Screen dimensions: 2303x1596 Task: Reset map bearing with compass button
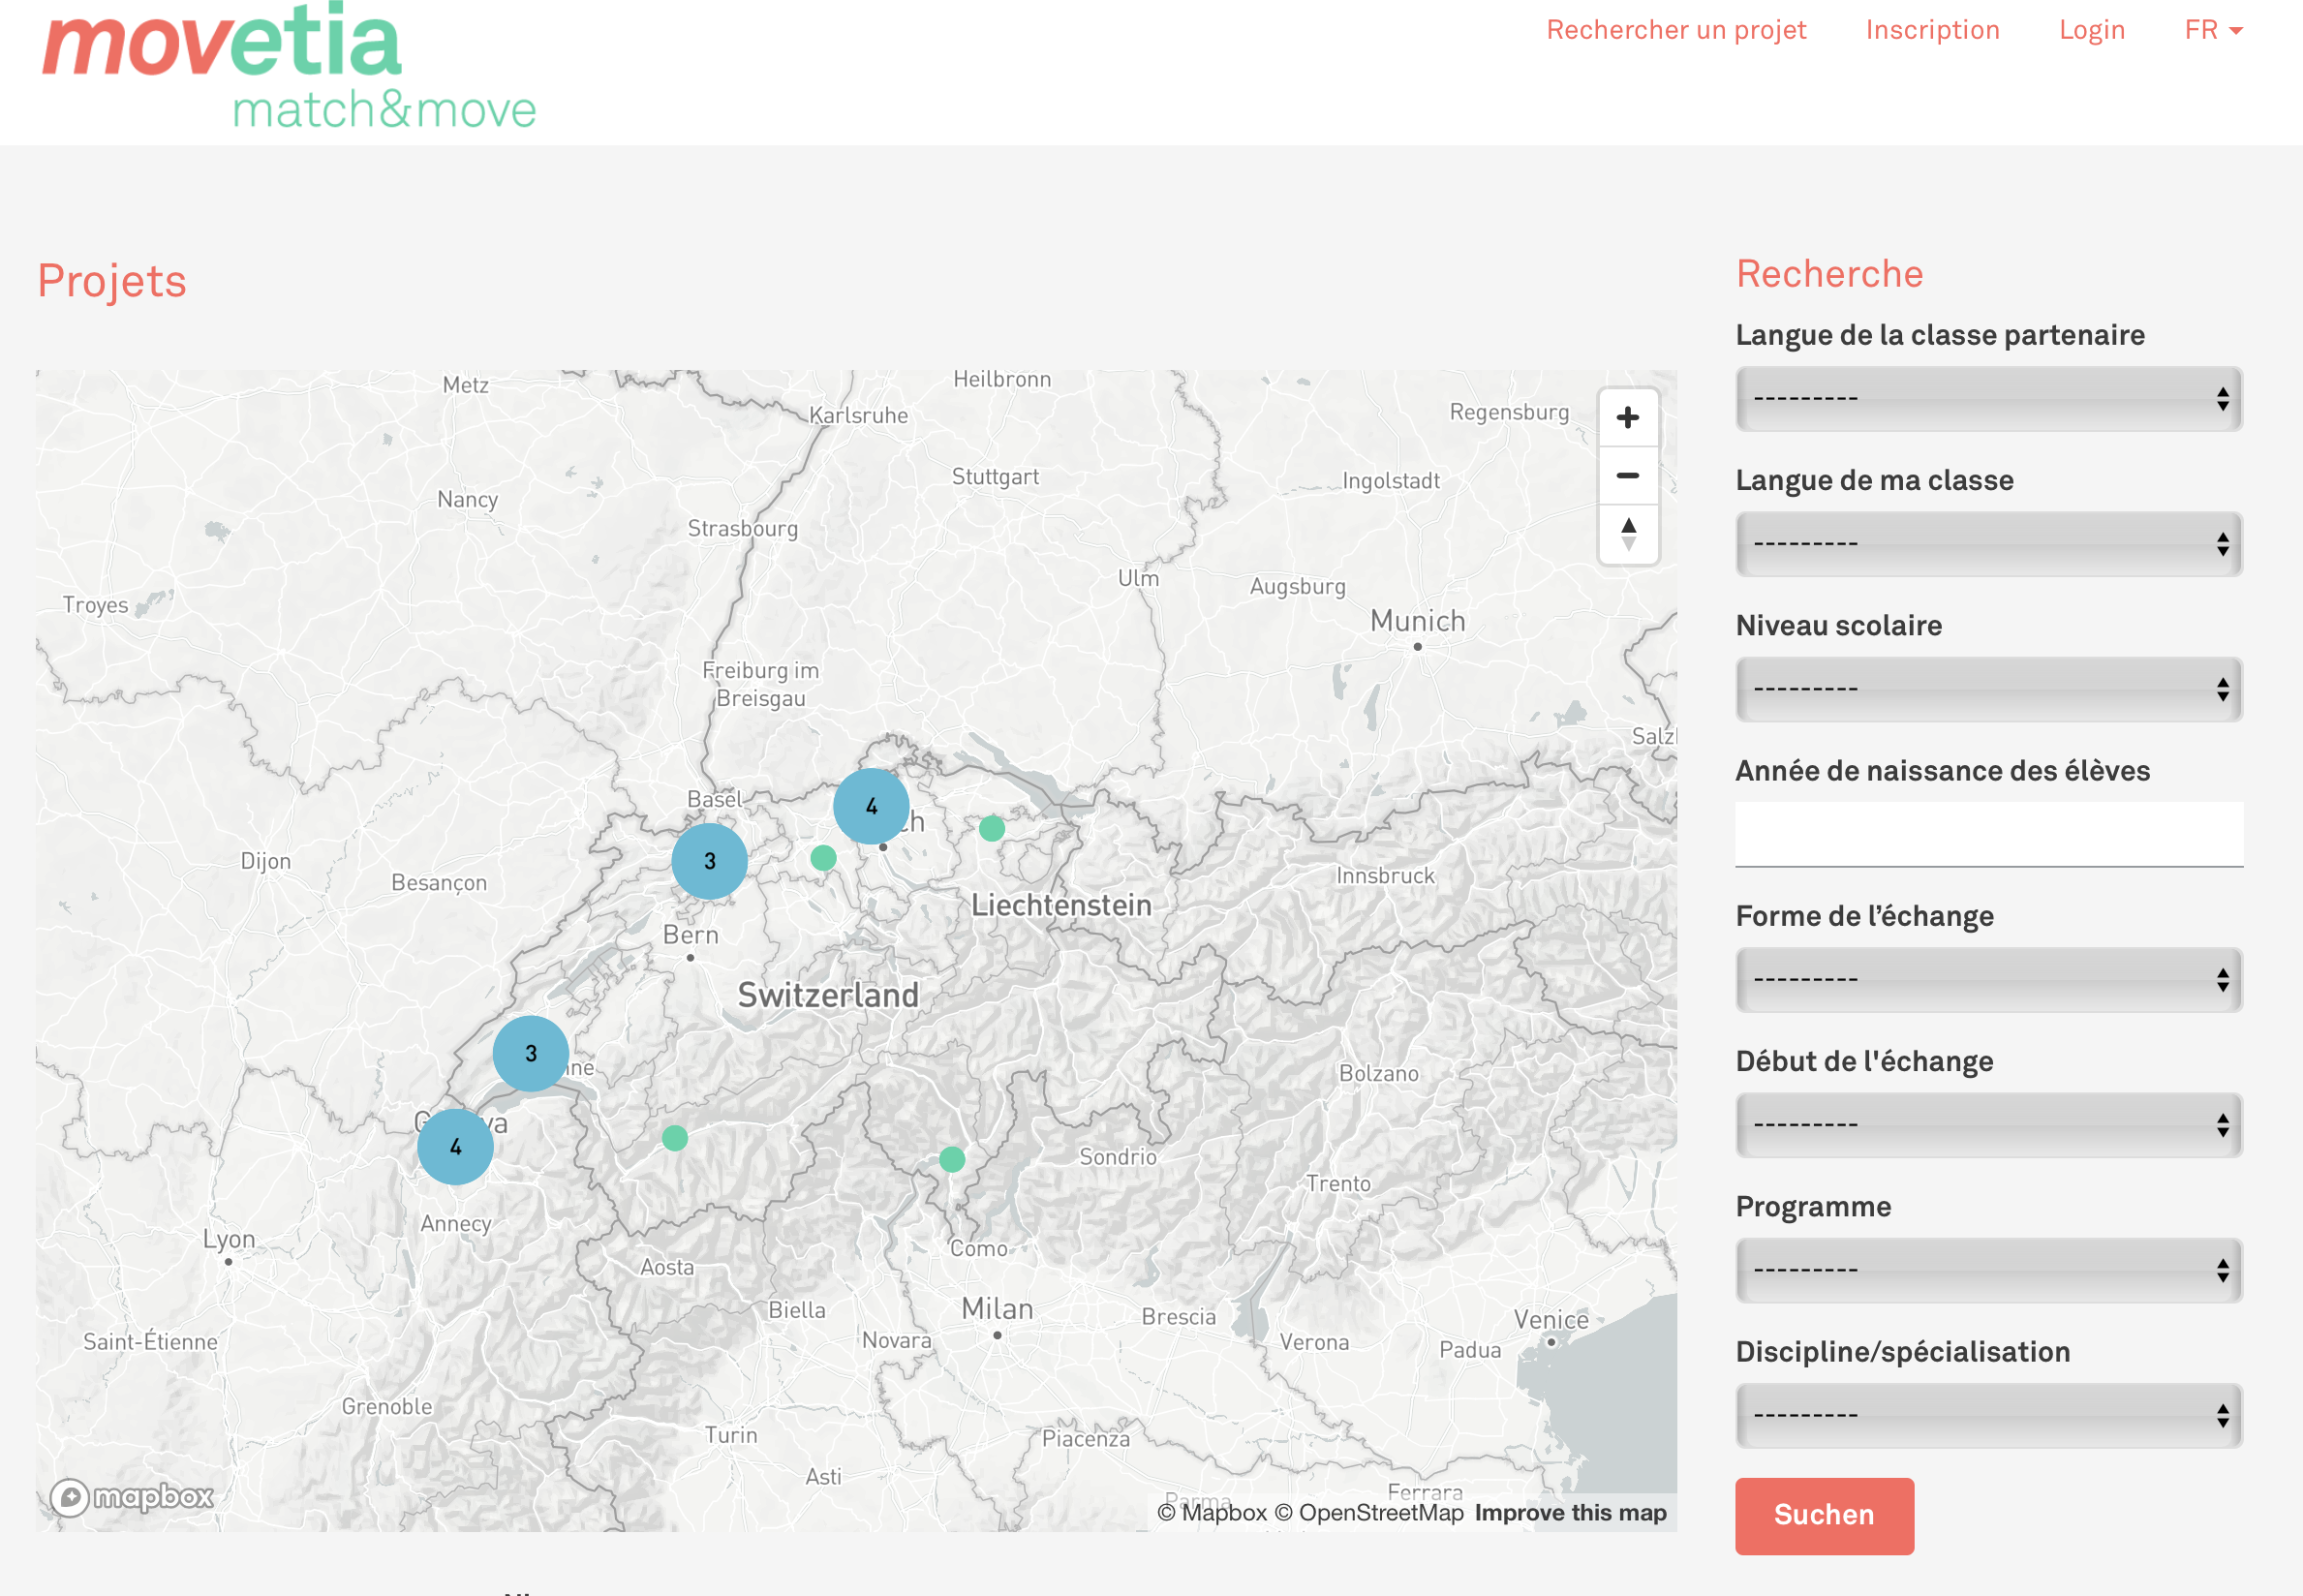tap(1628, 534)
